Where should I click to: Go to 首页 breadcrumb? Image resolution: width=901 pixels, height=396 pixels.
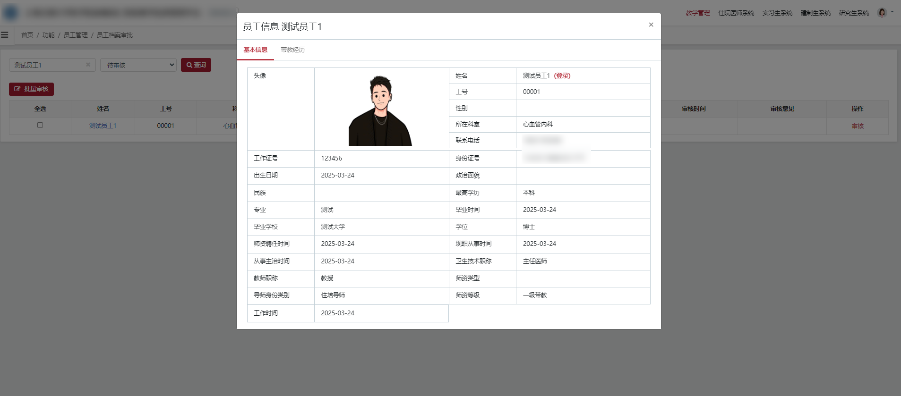(x=27, y=35)
